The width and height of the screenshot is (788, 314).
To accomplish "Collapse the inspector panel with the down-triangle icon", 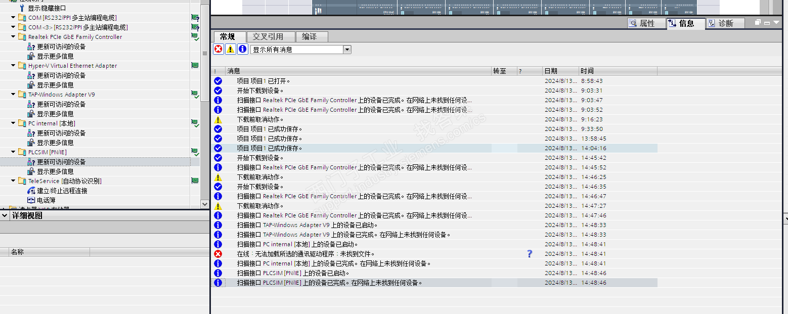I will [x=776, y=23].
